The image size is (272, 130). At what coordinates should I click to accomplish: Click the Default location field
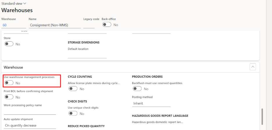[87, 55]
